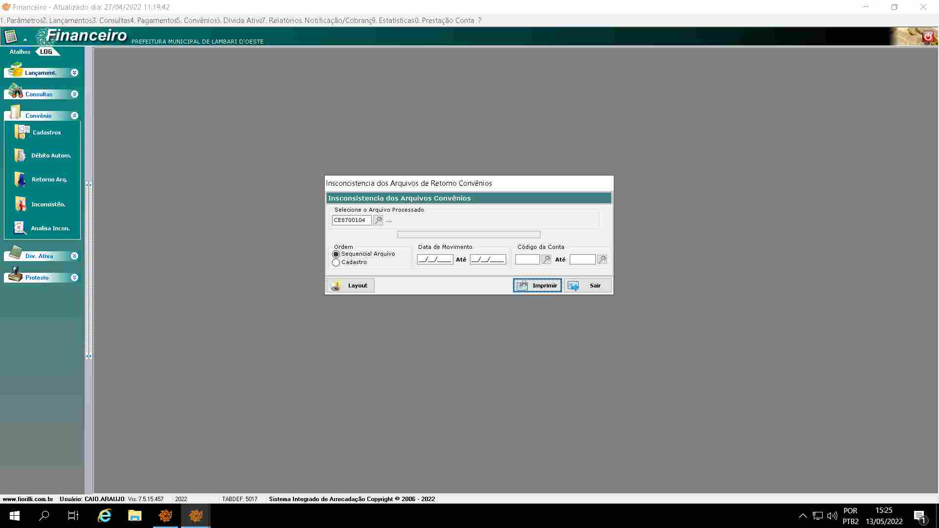The width and height of the screenshot is (939, 528).
Task: Click the red power icon at top right
Action: (927, 37)
